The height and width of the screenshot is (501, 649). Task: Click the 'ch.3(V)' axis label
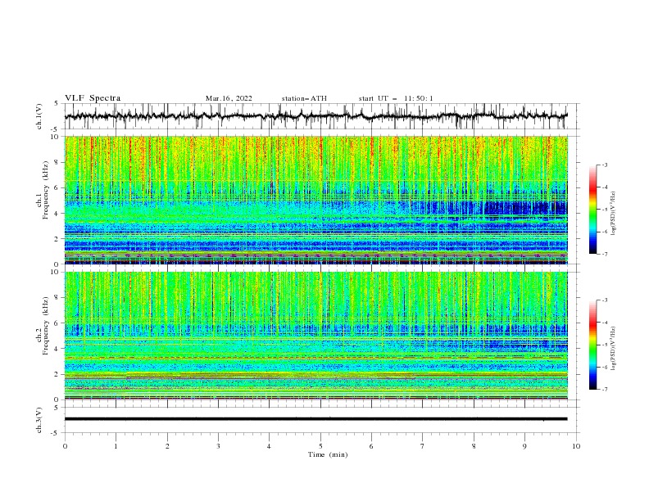point(39,420)
